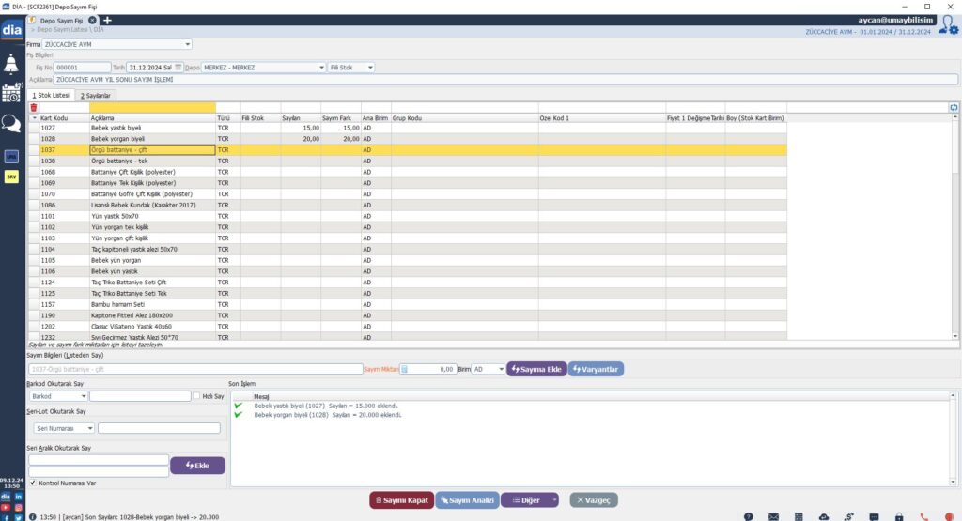Open notifications bell in sidebar

(x=11, y=63)
